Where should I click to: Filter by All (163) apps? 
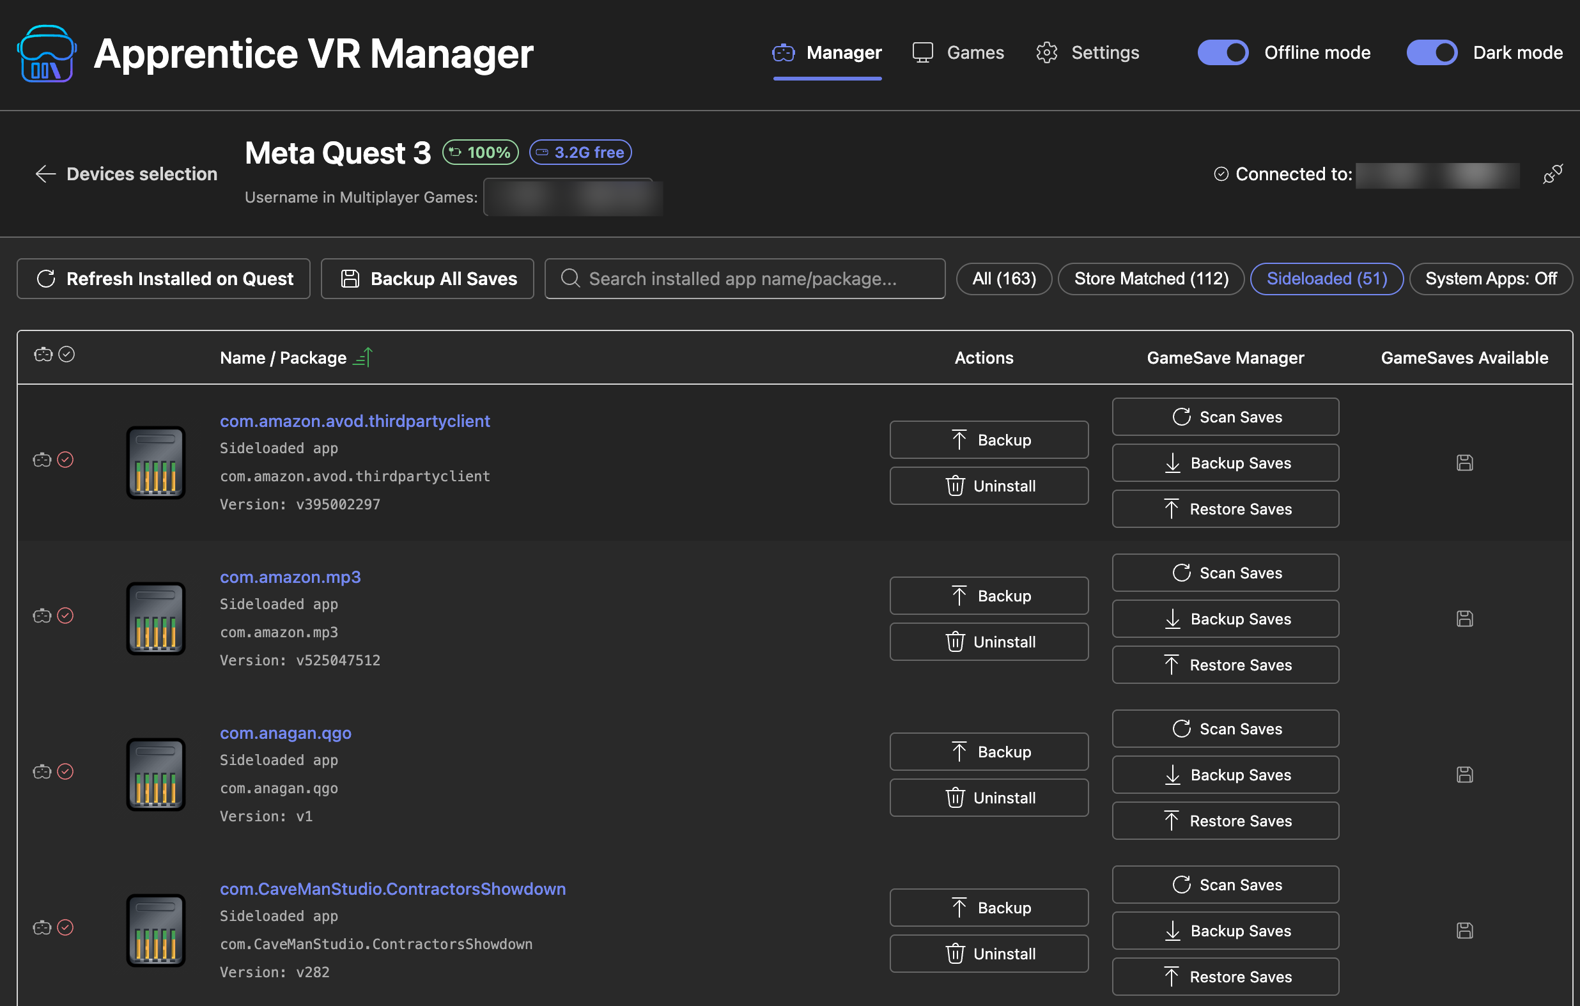pos(1003,279)
